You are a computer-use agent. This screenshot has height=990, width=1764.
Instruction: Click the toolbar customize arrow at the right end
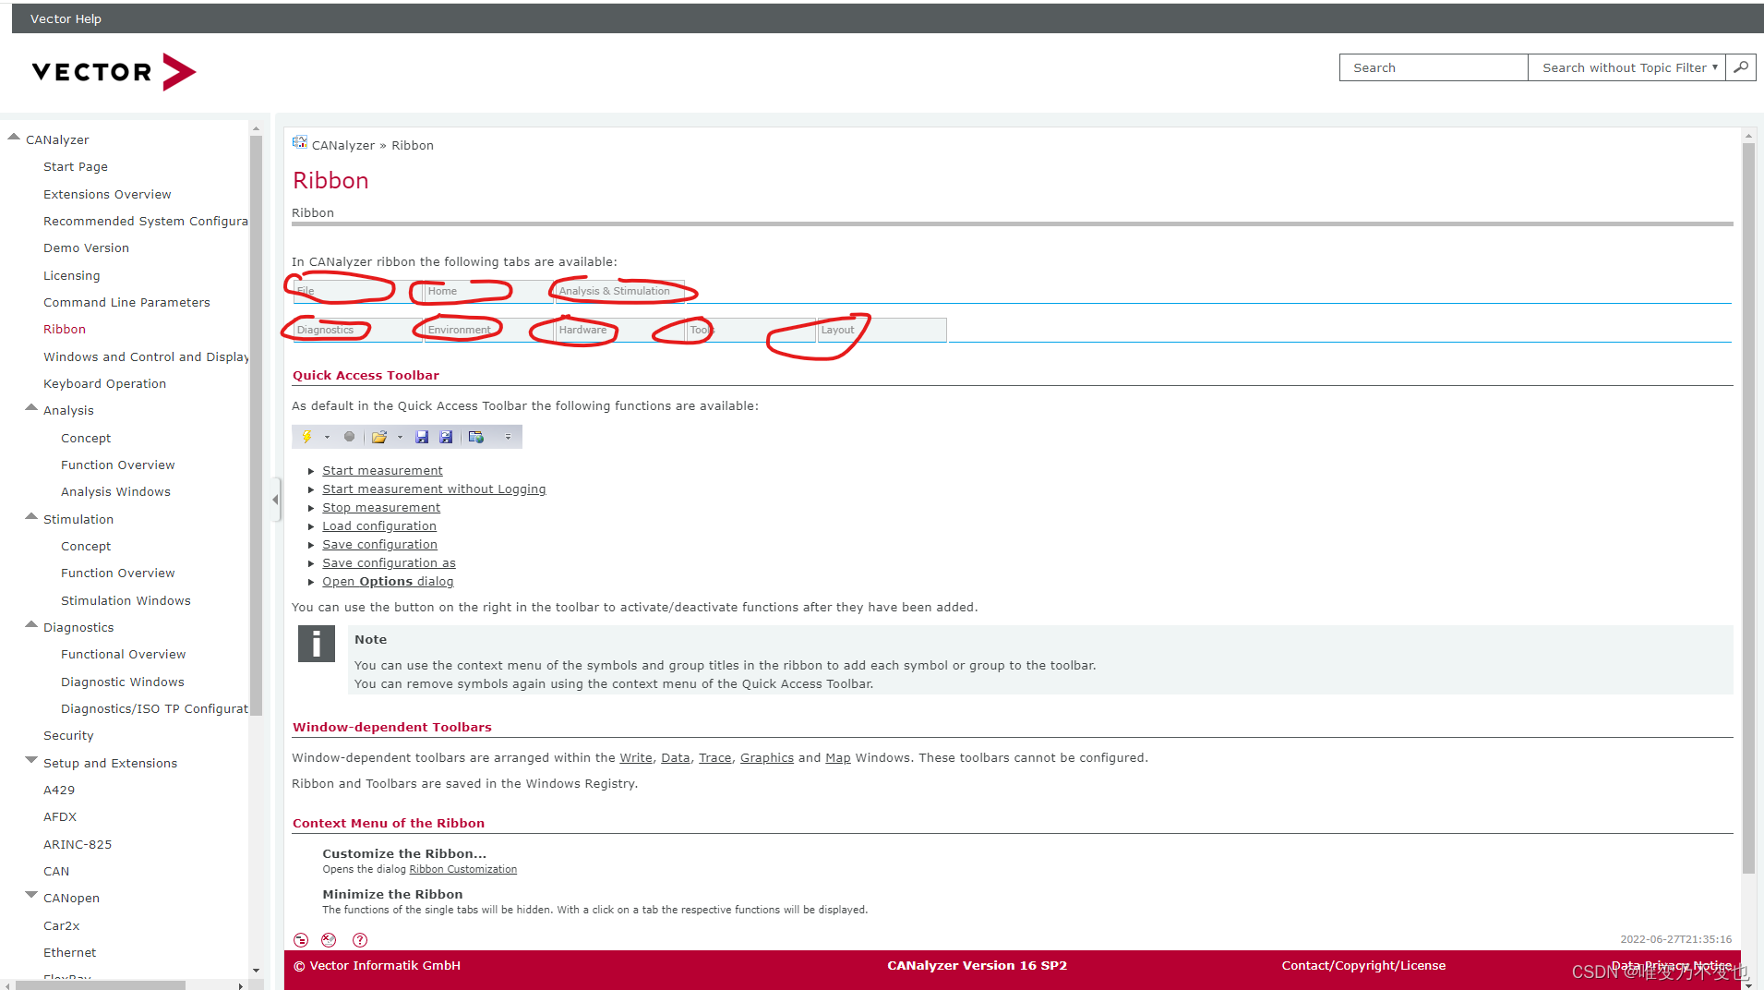508,437
